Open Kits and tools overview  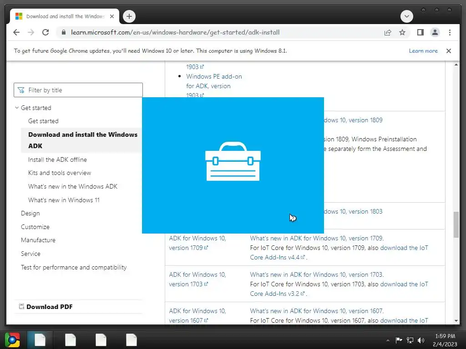click(60, 173)
